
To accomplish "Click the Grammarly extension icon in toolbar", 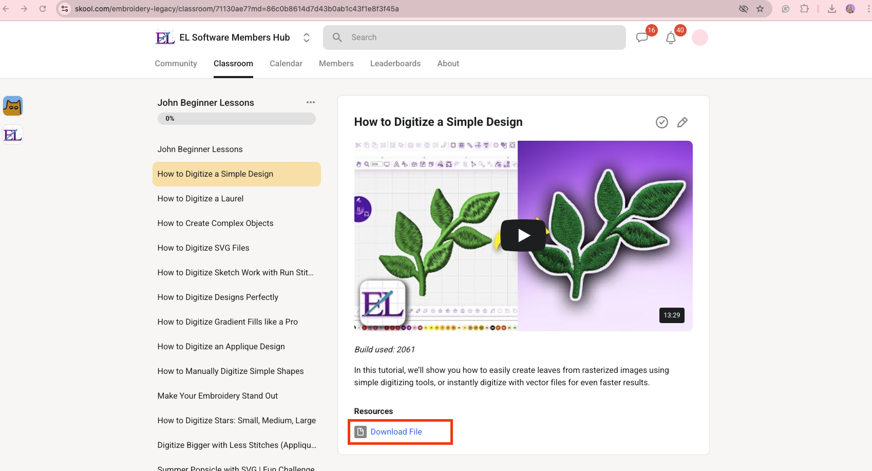I will click(786, 9).
